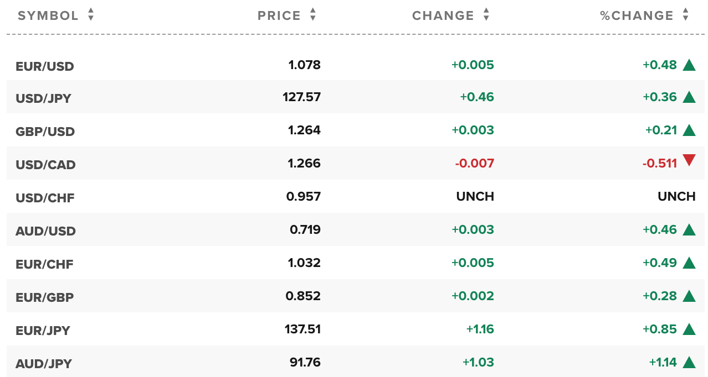Open the GBP/USD symbol link
This screenshot has width=708, height=377.
click(45, 132)
